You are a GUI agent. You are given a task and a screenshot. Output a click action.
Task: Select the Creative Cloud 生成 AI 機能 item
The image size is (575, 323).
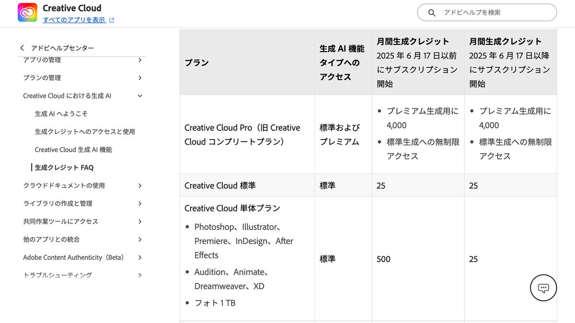coord(73,150)
